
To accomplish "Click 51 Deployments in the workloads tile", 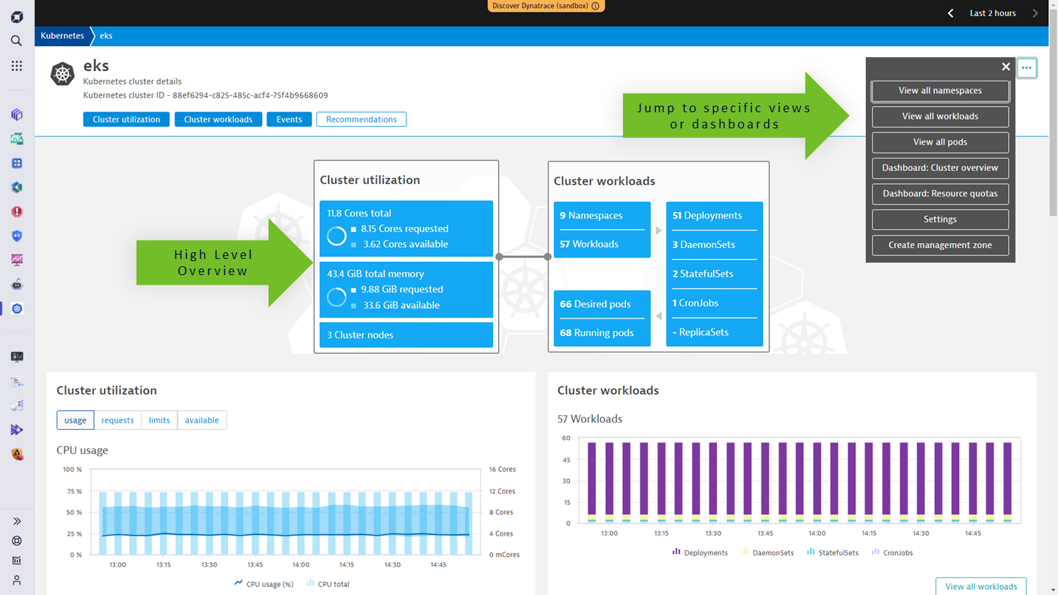I will (x=714, y=216).
